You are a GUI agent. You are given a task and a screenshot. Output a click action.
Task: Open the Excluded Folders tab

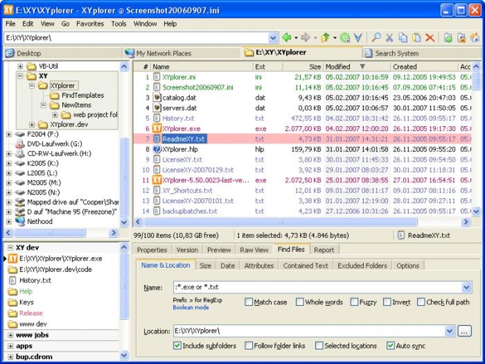point(362,266)
